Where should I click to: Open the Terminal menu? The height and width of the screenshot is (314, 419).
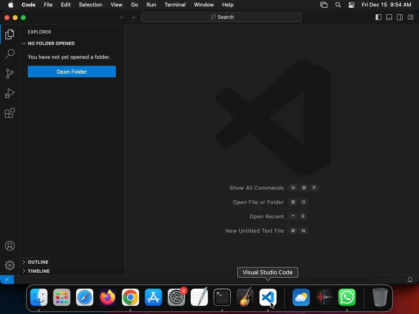click(175, 5)
